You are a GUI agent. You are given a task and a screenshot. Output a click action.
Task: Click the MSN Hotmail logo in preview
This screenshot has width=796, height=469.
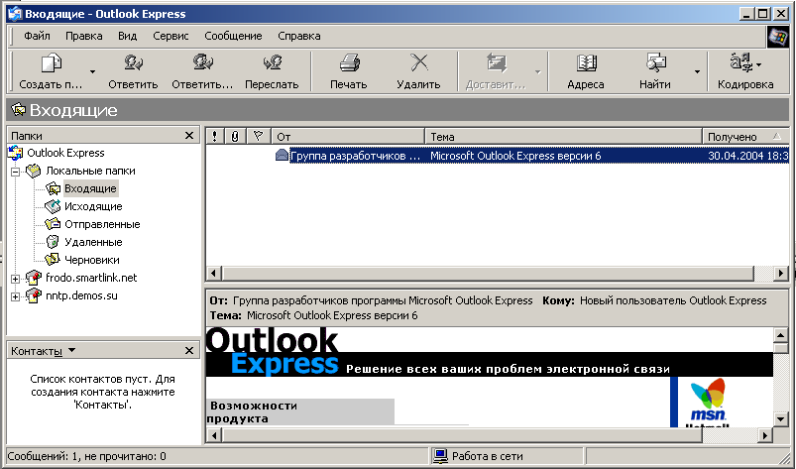[708, 402]
